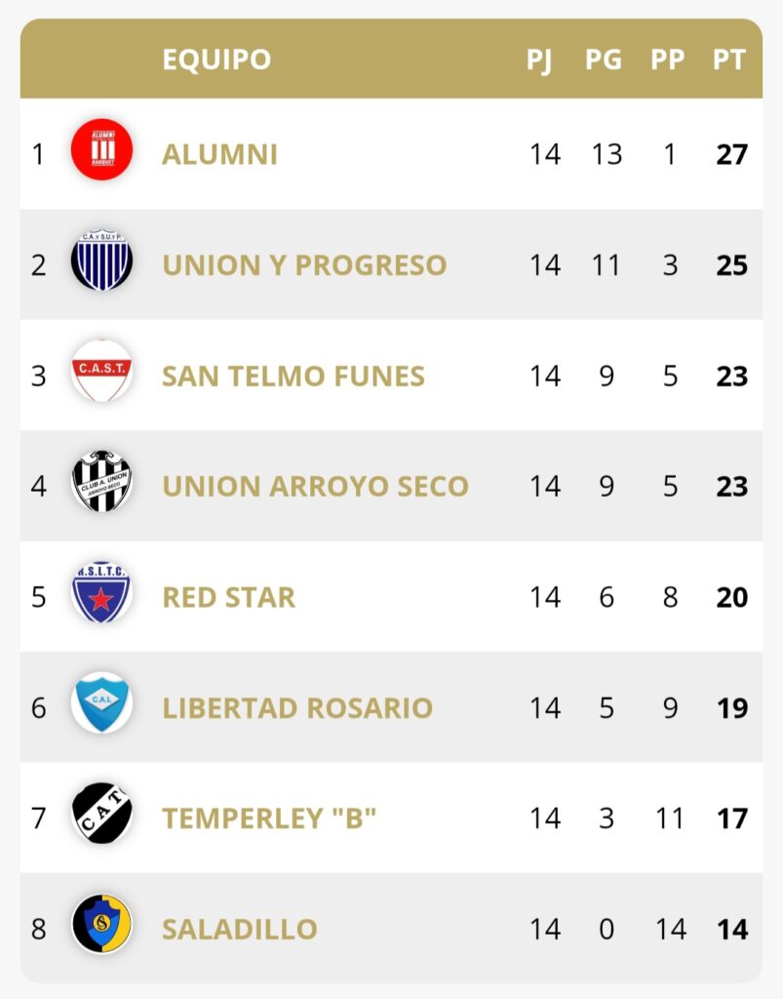Click the Union y Progreso striped crest

tap(101, 260)
